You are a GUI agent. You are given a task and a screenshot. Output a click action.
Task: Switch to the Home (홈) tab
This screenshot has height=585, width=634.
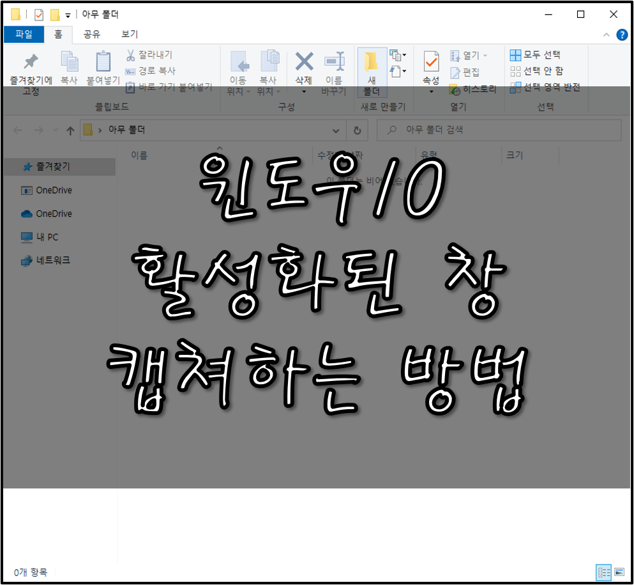pyautogui.click(x=58, y=35)
